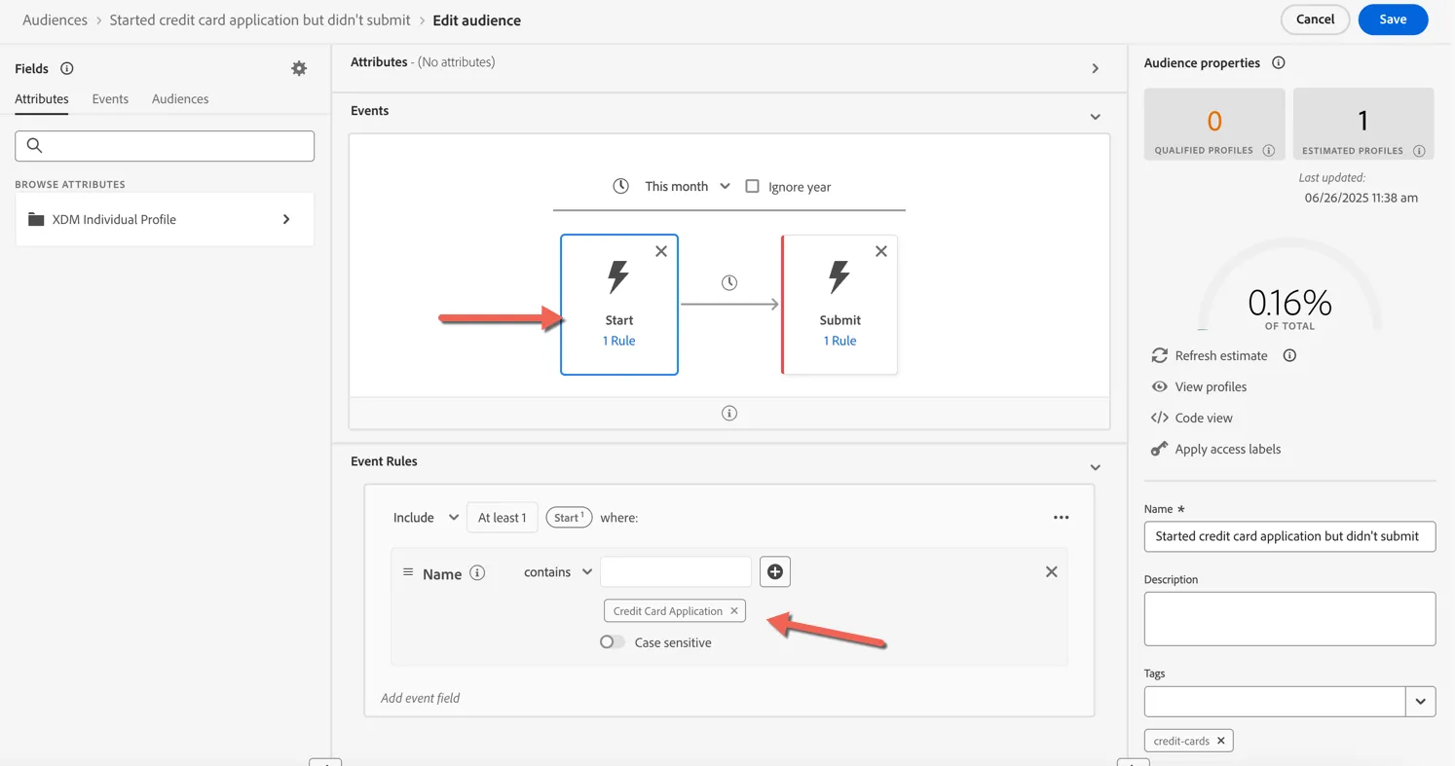
Task: Open the three-dot menu in Event Rules
Action: (x=1061, y=517)
